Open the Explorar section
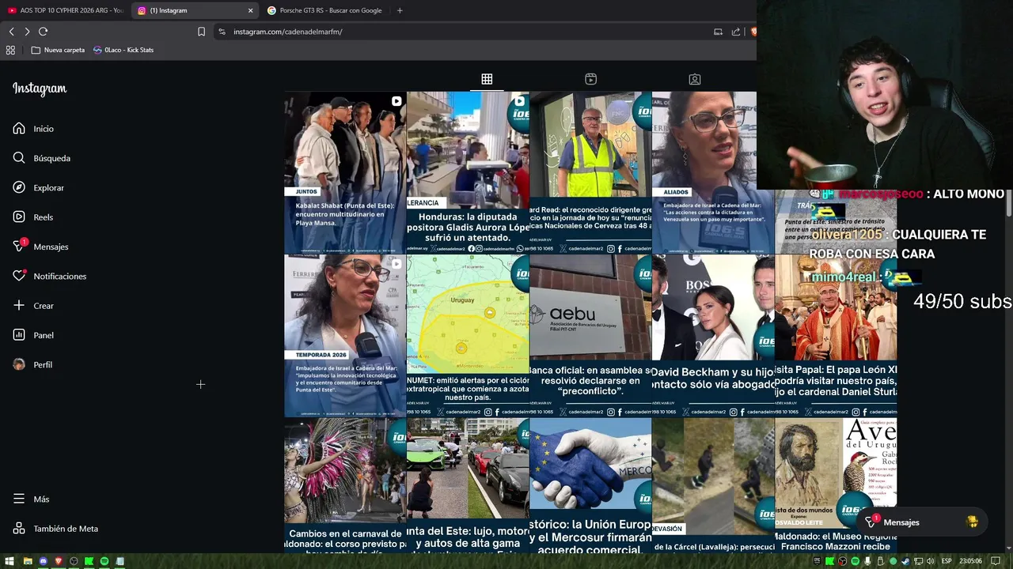The height and width of the screenshot is (569, 1013). pos(39,188)
